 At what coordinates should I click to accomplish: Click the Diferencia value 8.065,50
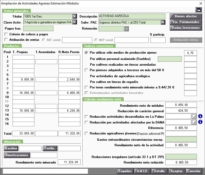tap(181, 128)
